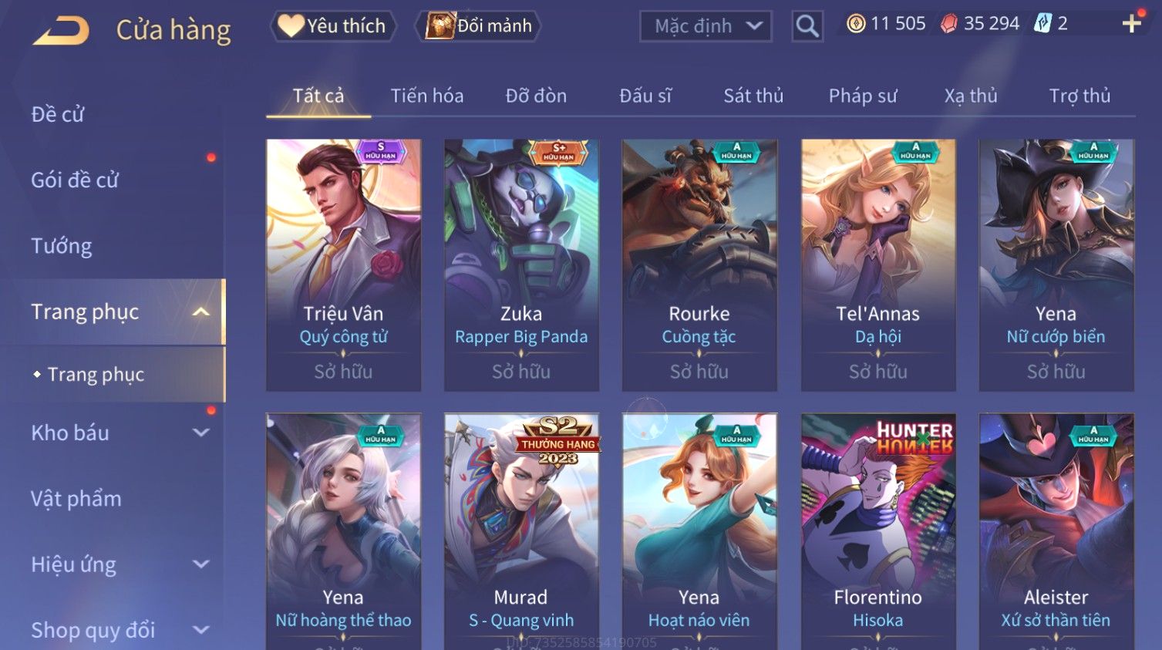Viewport: 1162px width, 650px height.
Task: Click the chest icon on Đổi mảnh
Action: tap(440, 25)
